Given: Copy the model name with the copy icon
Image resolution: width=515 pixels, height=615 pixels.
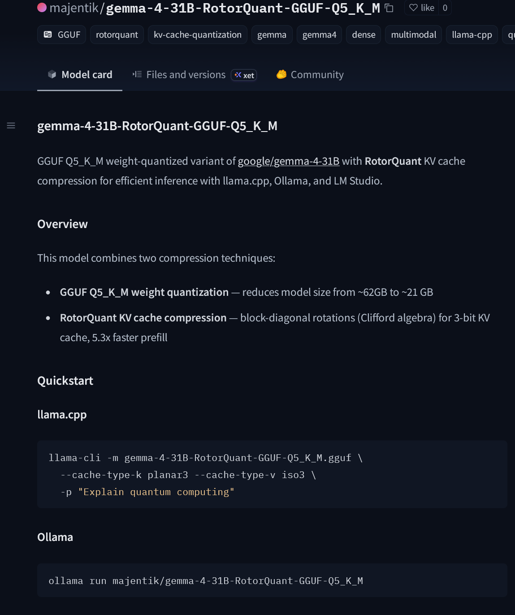Looking at the screenshot, I should (389, 8).
